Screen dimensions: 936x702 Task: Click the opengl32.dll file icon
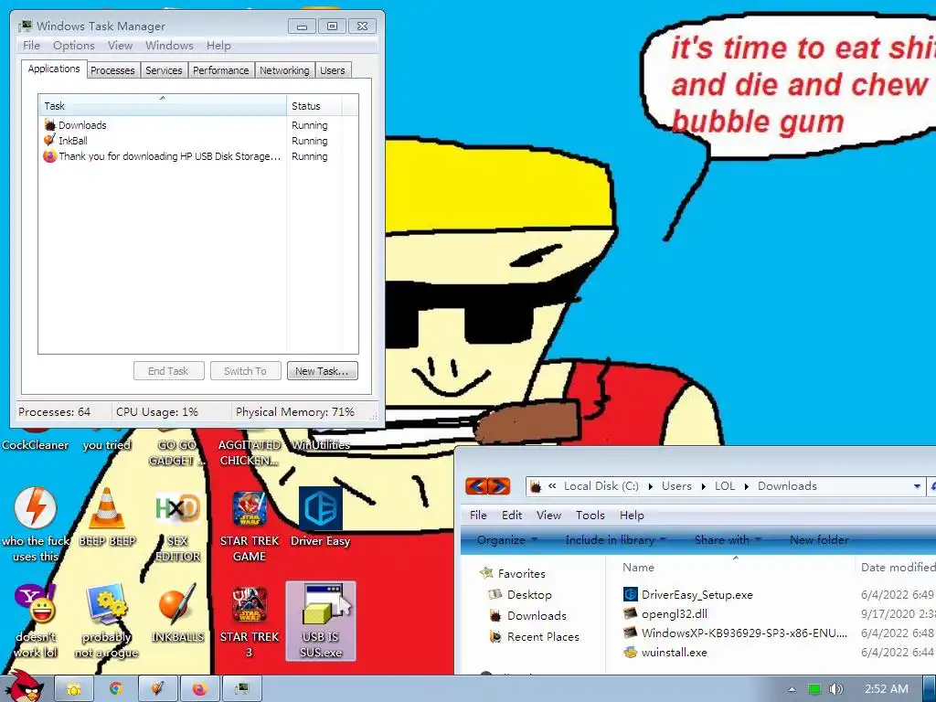(x=631, y=613)
